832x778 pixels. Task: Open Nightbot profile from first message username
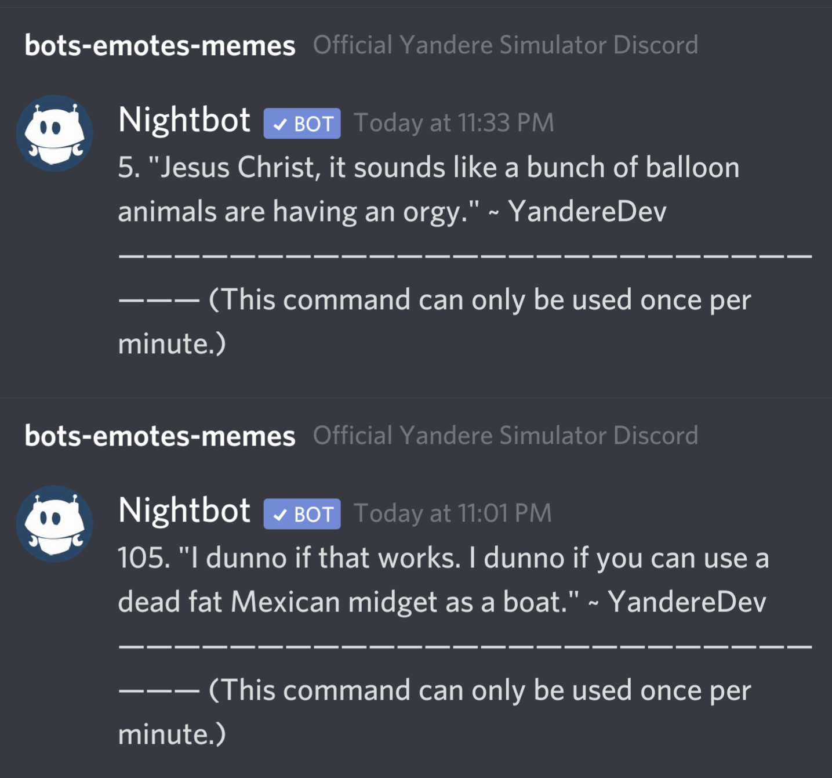click(x=184, y=120)
